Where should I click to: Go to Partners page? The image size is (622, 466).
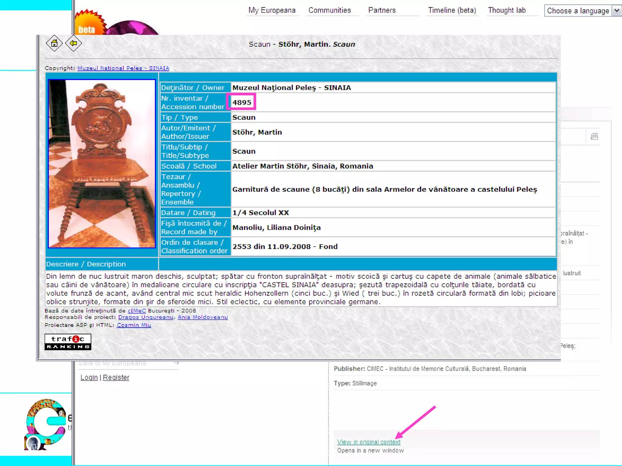point(382,10)
